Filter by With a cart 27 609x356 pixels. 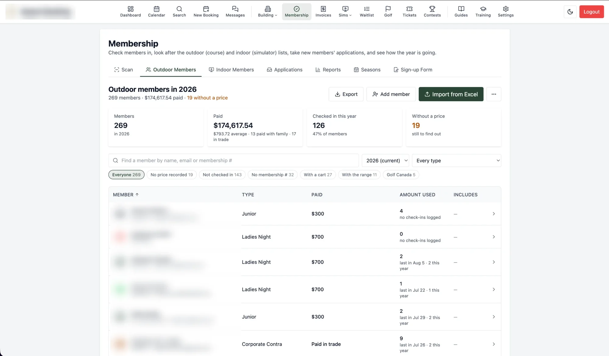(318, 175)
